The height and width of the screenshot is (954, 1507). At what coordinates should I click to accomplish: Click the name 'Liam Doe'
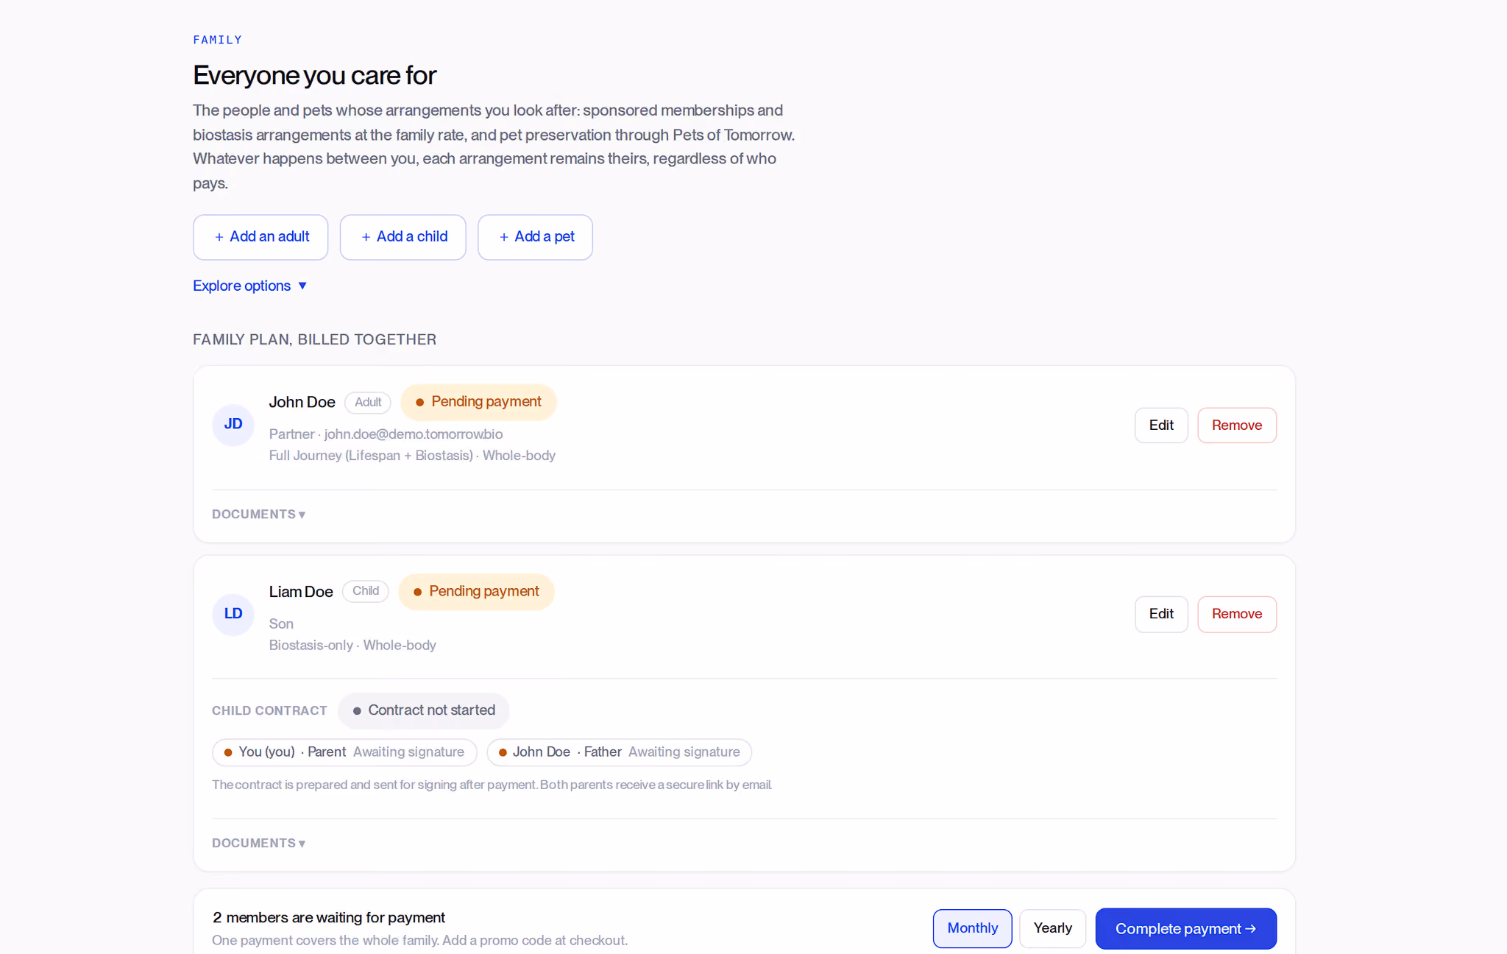pos(301,592)
